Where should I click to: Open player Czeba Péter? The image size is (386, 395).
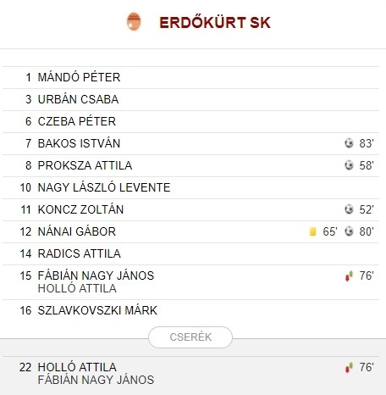(77, 121)
